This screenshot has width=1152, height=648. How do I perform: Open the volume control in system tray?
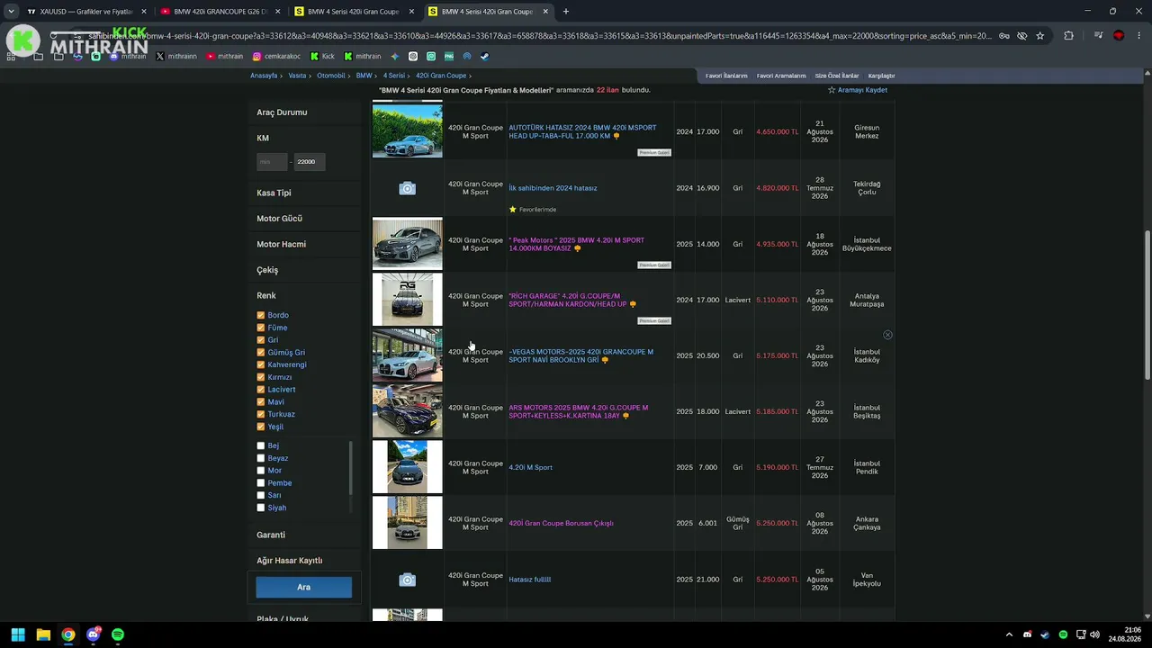click(1094, 634)
